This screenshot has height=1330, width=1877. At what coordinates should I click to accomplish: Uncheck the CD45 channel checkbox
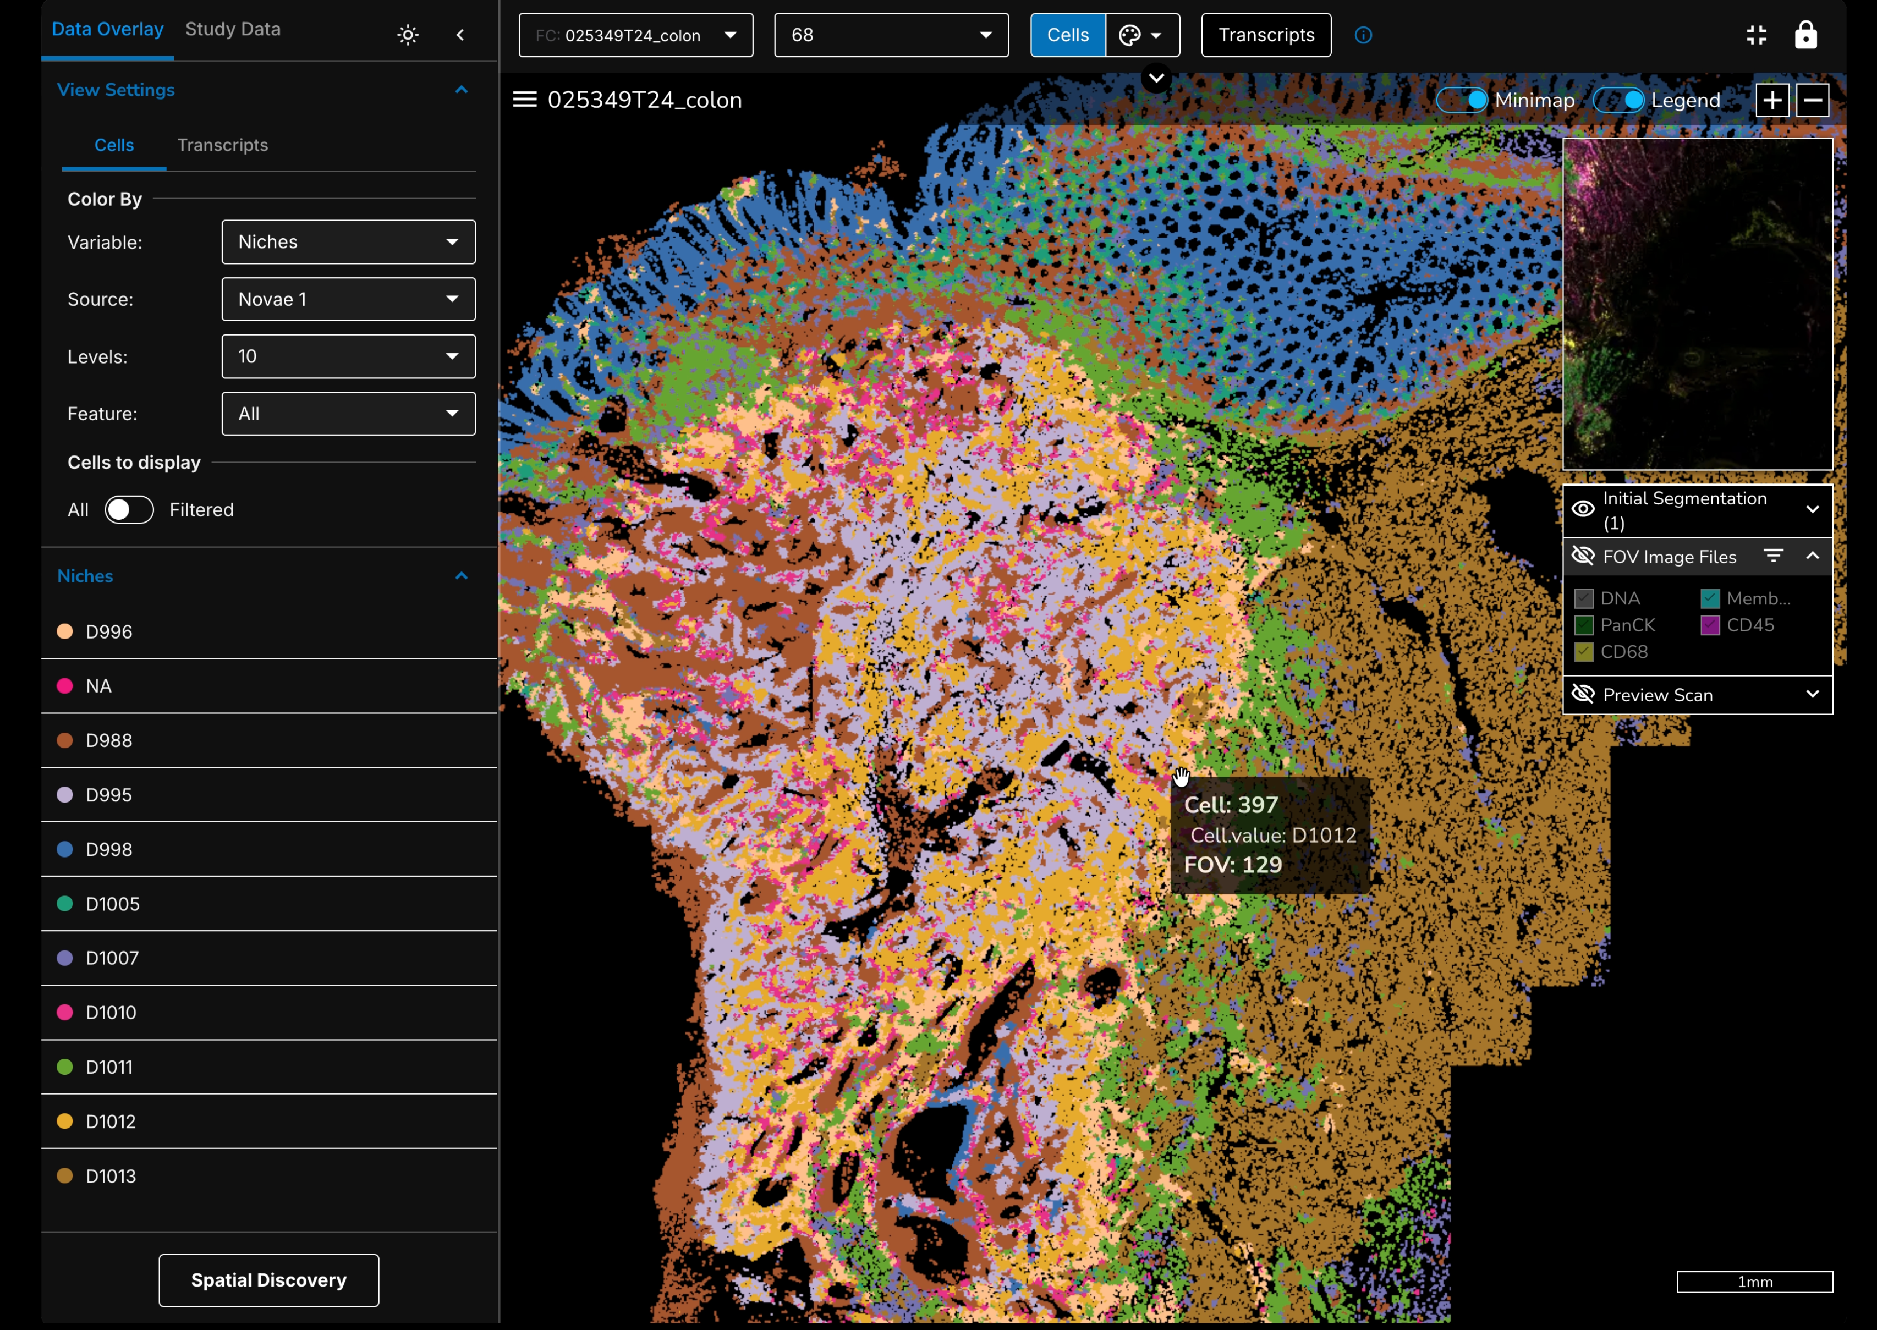coord(1710,625)
